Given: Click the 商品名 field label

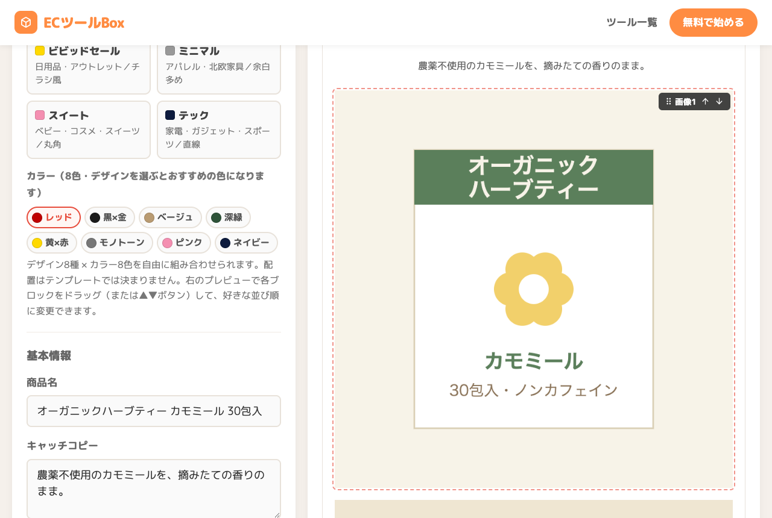Looking at the screenshot, I should pyautogui.click(x=42, y=382).
